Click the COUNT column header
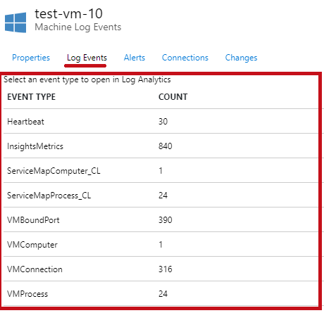 click(173, 97)
